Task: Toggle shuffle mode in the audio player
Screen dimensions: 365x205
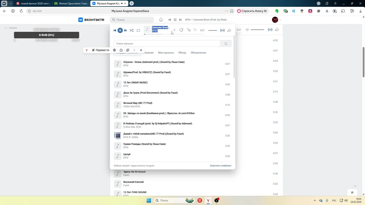Action: (x=131, y=30)
